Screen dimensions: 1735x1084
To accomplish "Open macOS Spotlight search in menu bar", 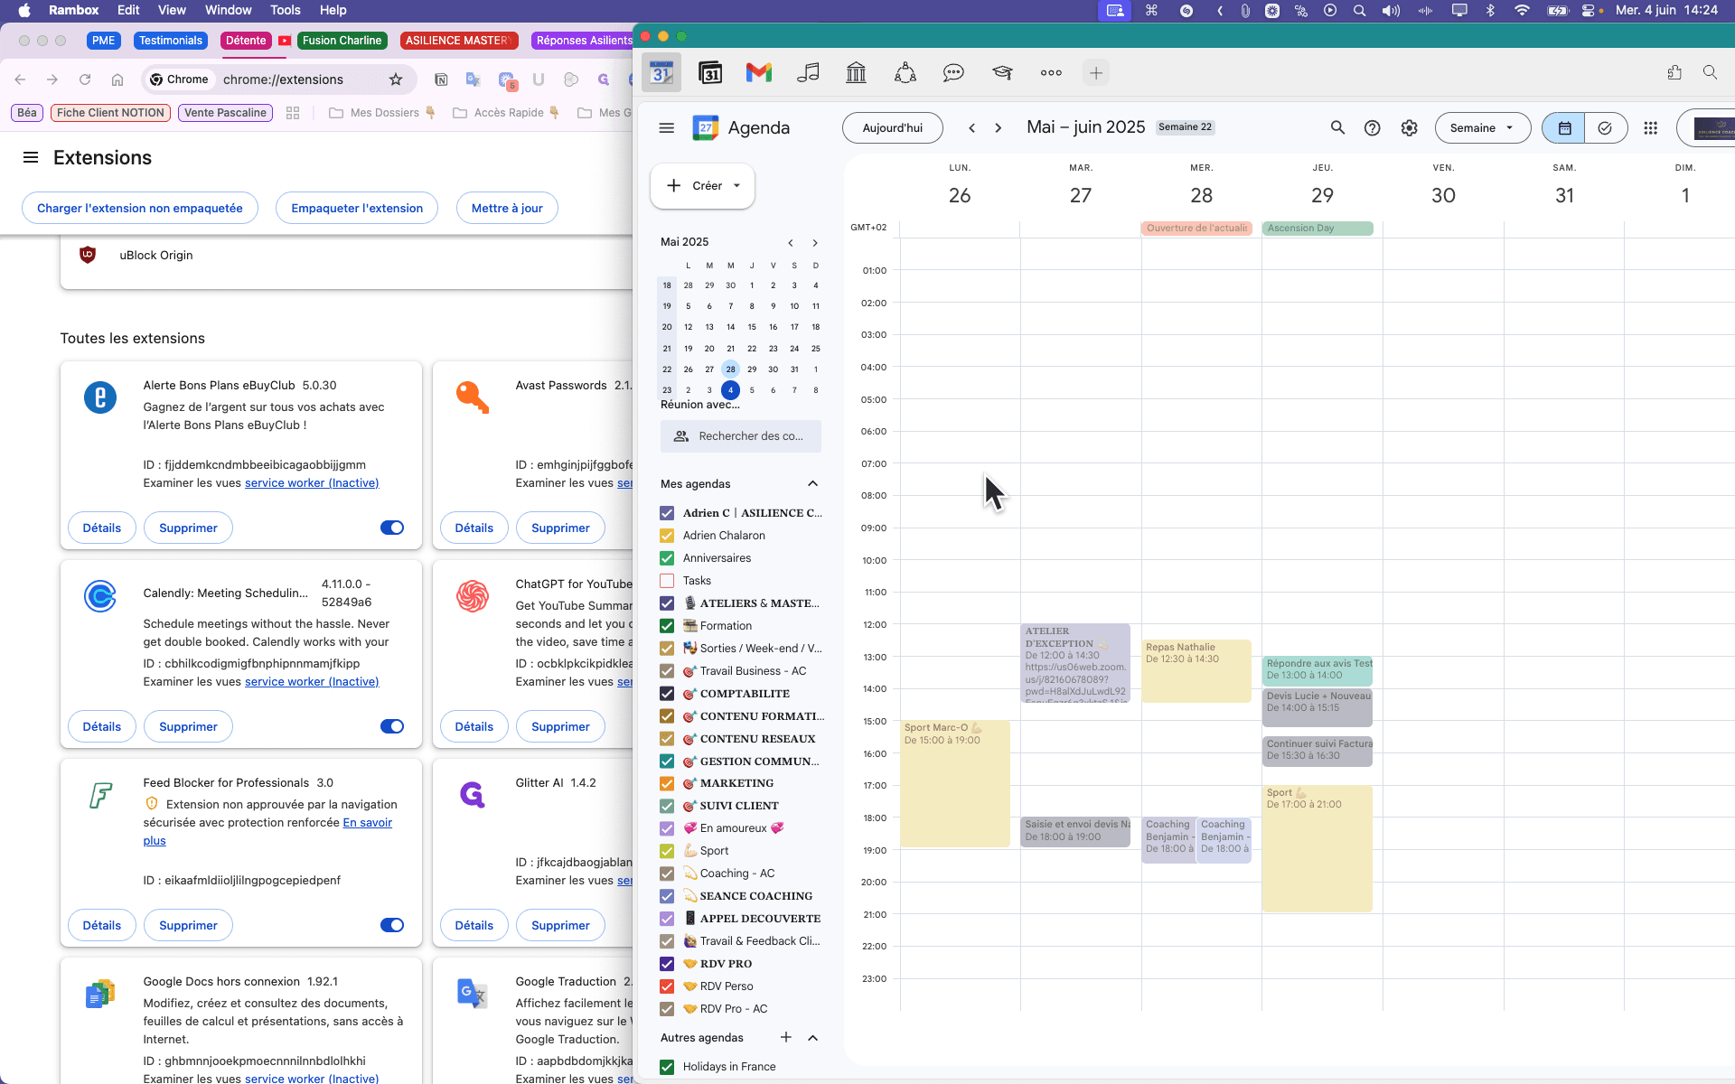I will [x=1359, y=11].
